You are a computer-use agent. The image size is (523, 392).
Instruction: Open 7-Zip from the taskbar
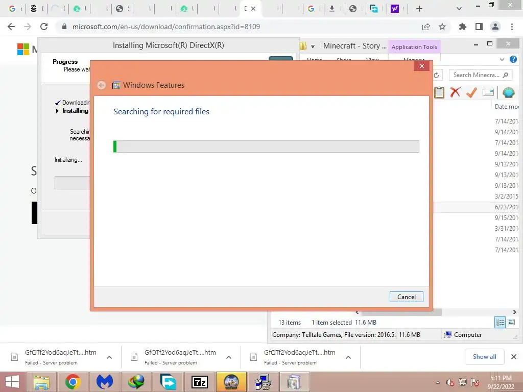click(200, 382)
